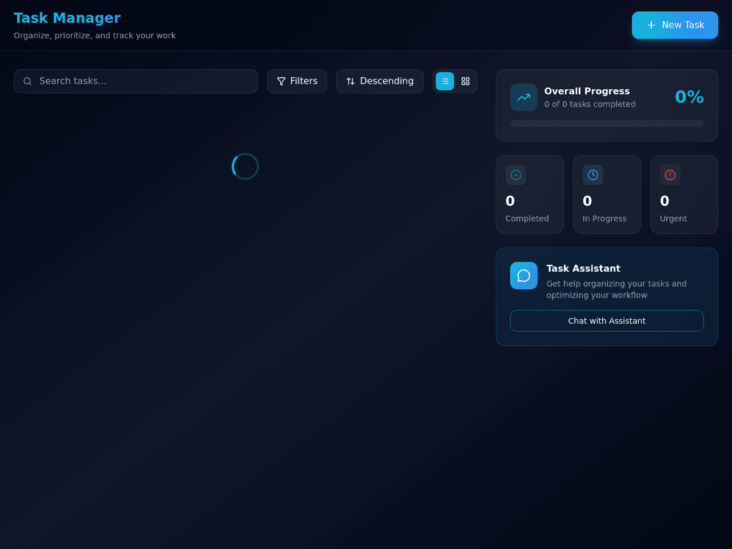Select the Urgent stats card

[x=684, y=194]
